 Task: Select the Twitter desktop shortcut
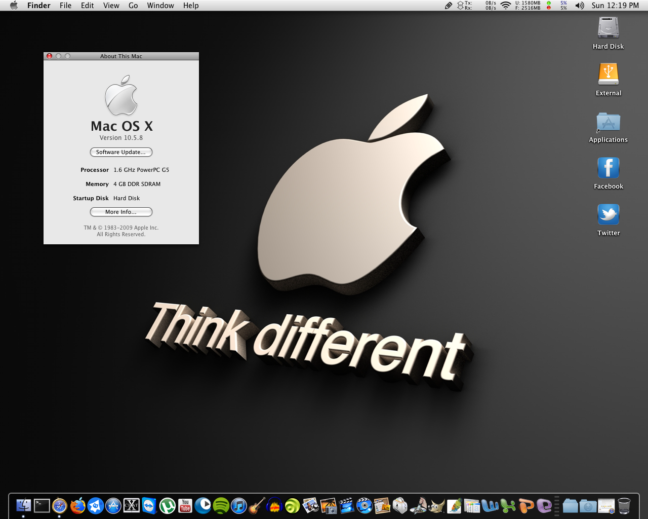(x=609, y=214)
